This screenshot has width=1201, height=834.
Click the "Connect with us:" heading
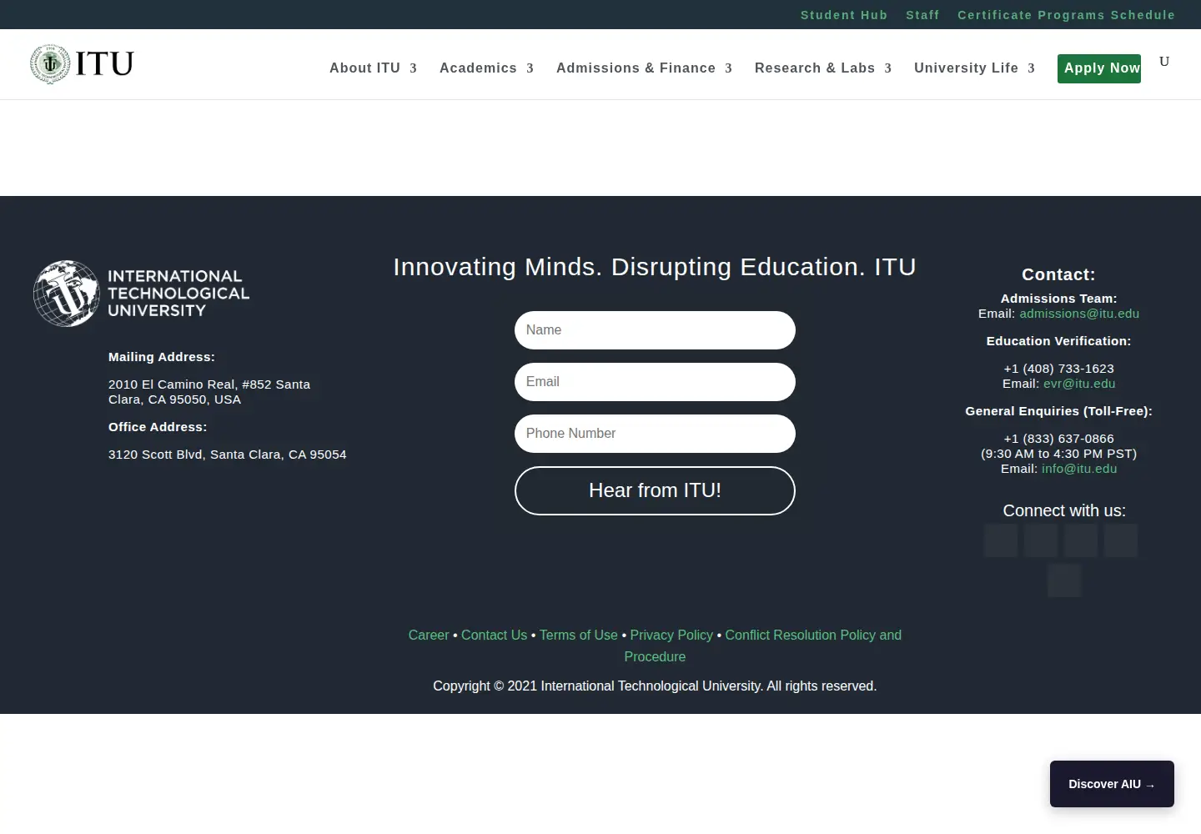(1064, 510)
